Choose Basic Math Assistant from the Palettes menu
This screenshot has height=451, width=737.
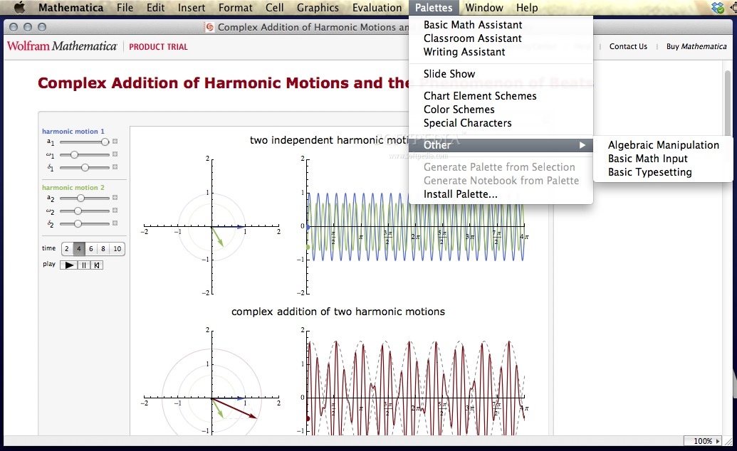tap(472, 24)
